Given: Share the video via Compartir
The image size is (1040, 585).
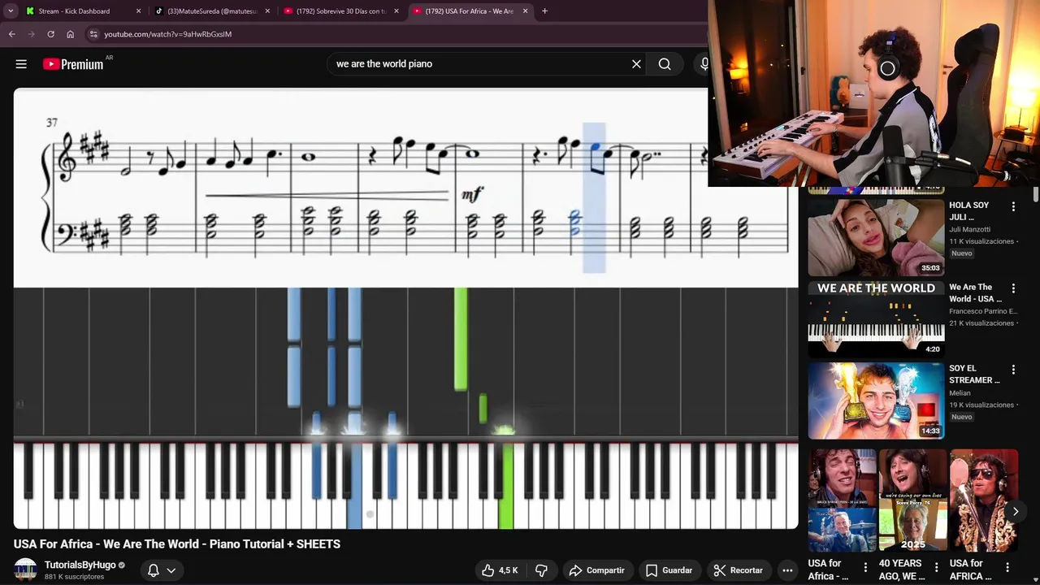Looking at the screenshot, I should [597, 570].
